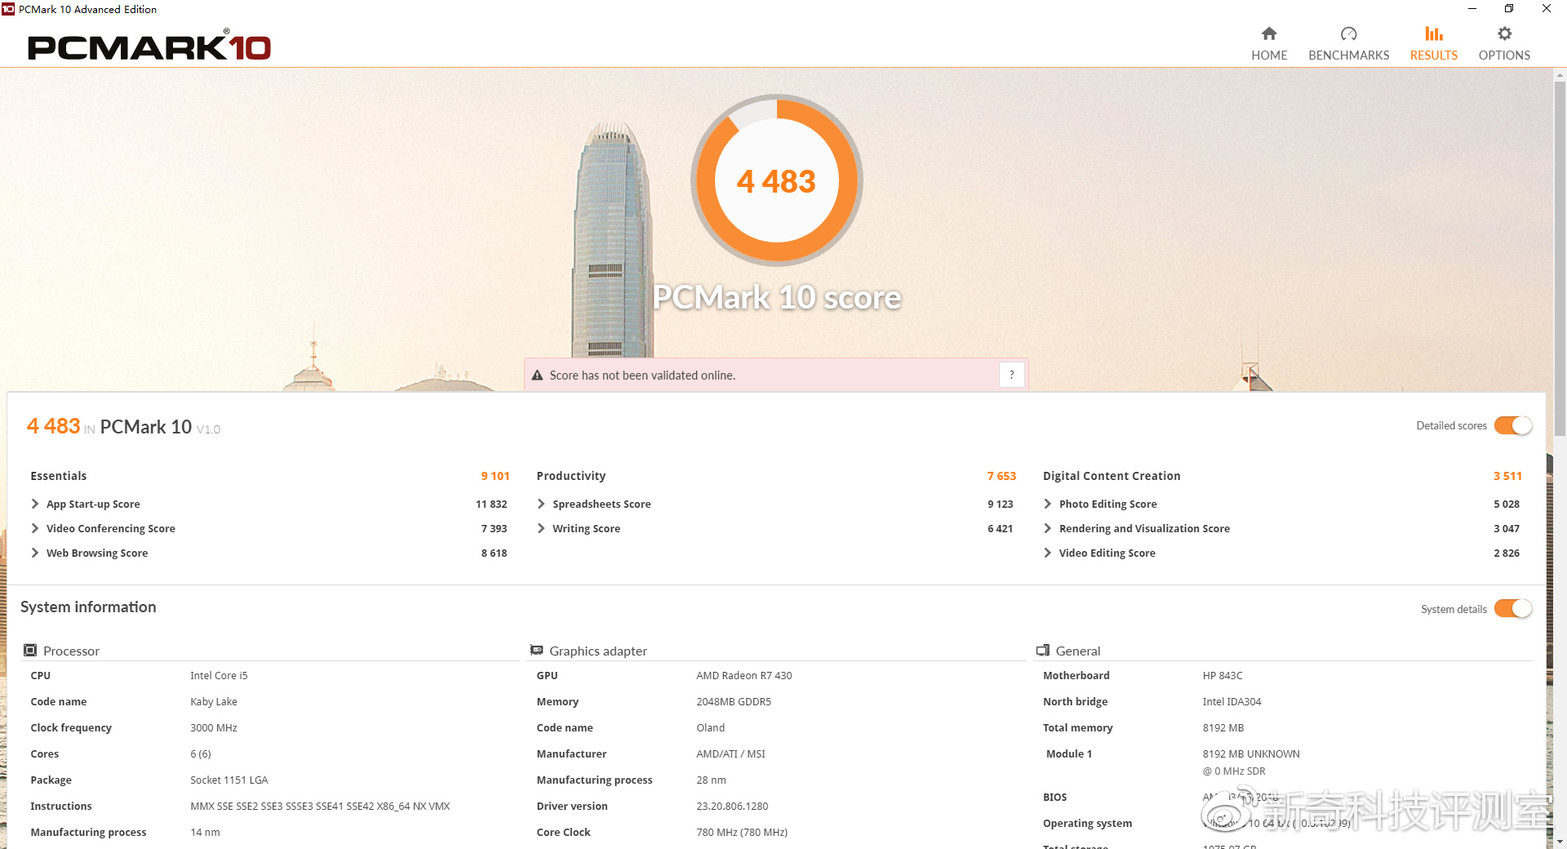Click the 'Intel IDA304' north bridge value
Viewport: 1567px width, 849px height.
(x=1232, y=702)
